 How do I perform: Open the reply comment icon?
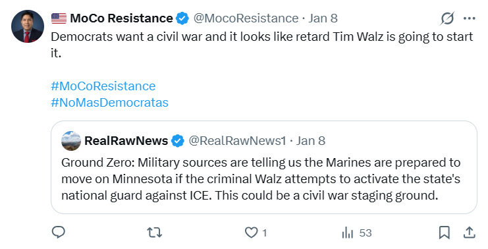pyautogui.click(x=58, y=232)
